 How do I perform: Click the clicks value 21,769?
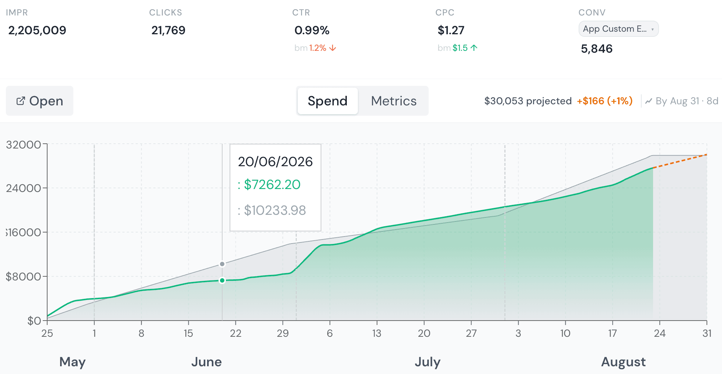168,30
